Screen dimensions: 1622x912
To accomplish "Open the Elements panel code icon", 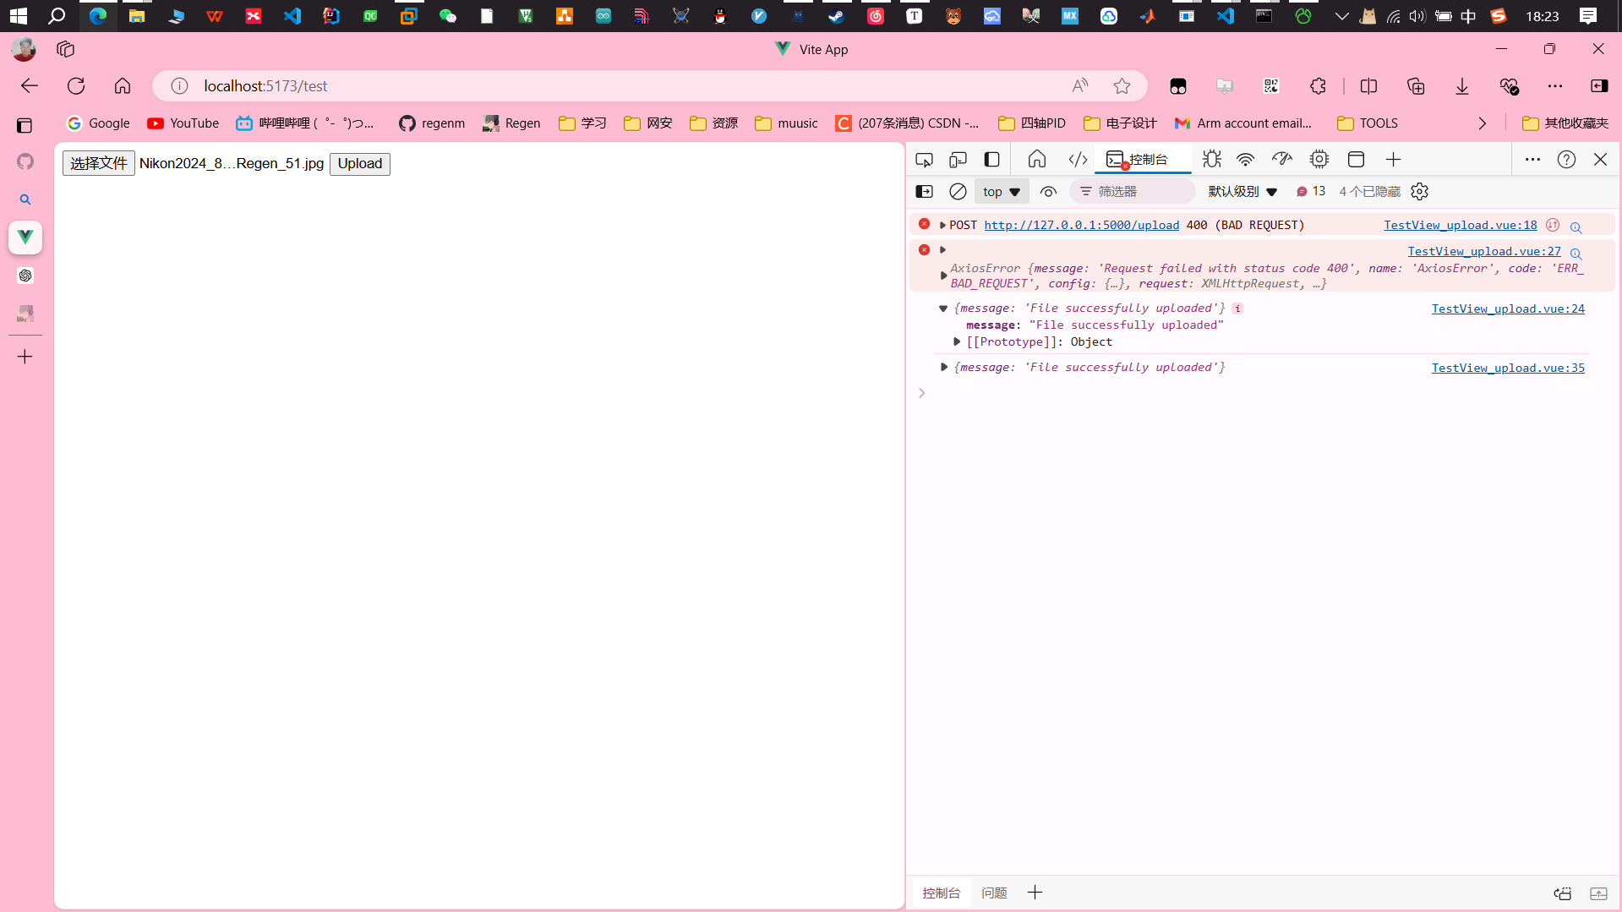I will coord(1078,159).
